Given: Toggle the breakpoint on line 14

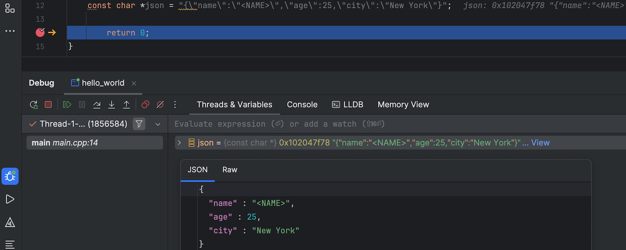Looking at the screenshot, I should point(40,32).
